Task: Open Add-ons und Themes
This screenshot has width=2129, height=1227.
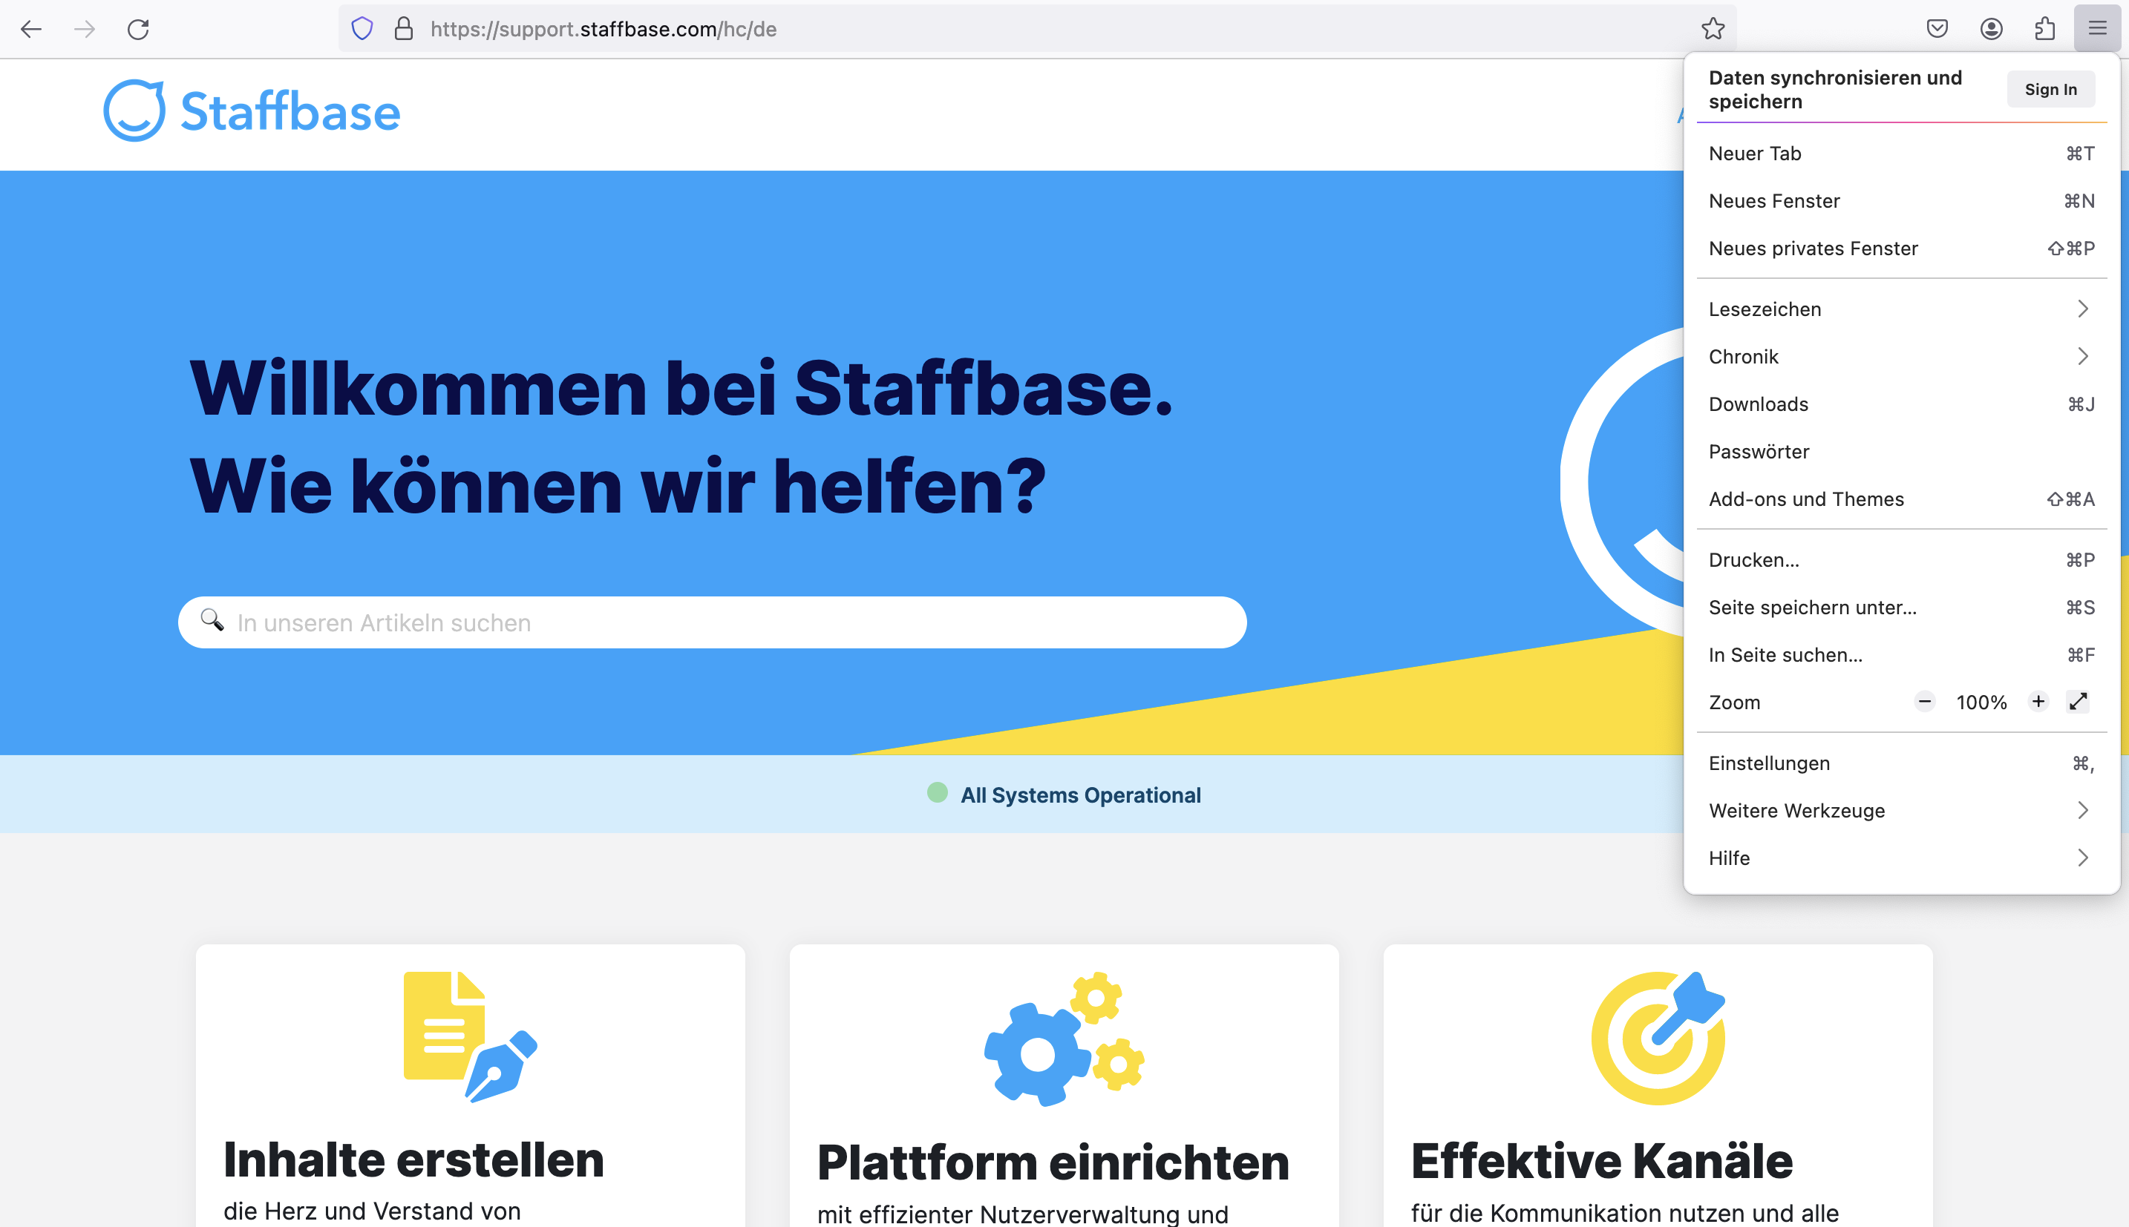Action: [1901, 499]
